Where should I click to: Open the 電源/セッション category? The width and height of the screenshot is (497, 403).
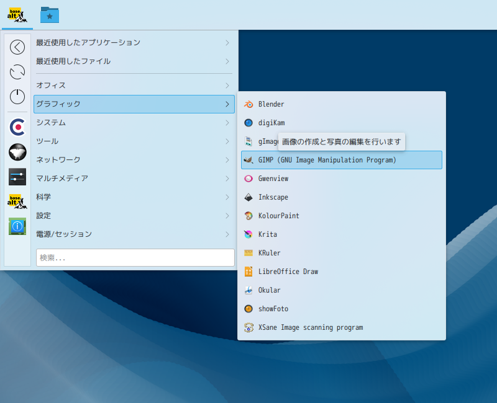[134, 234]
